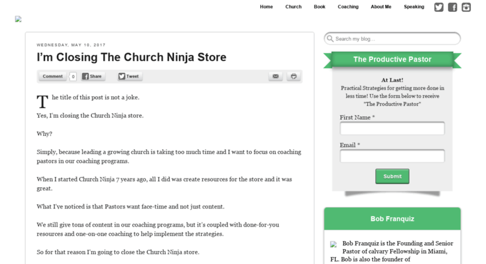Screen dimensions: 486x264
Task: Open the Church menu item
Action: [x=293, y=7]
